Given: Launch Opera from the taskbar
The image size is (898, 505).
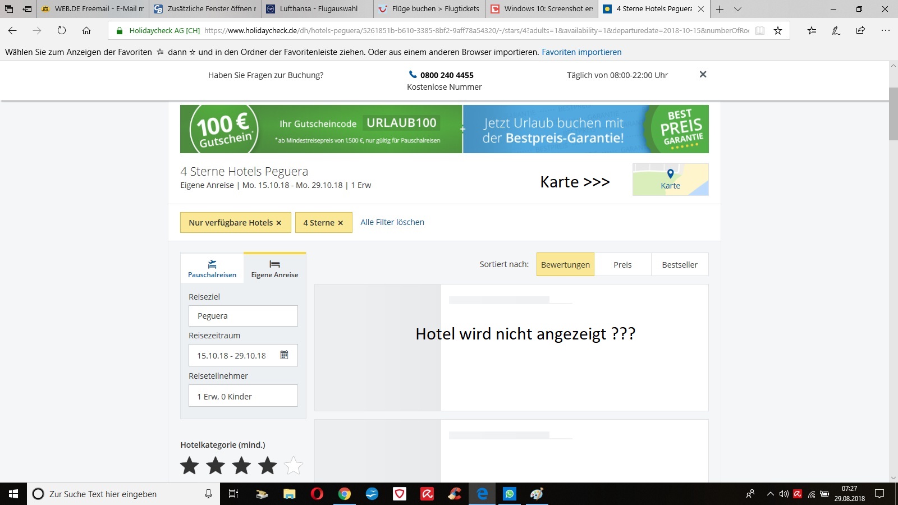Looking at the screenshot, I should 317,494.
